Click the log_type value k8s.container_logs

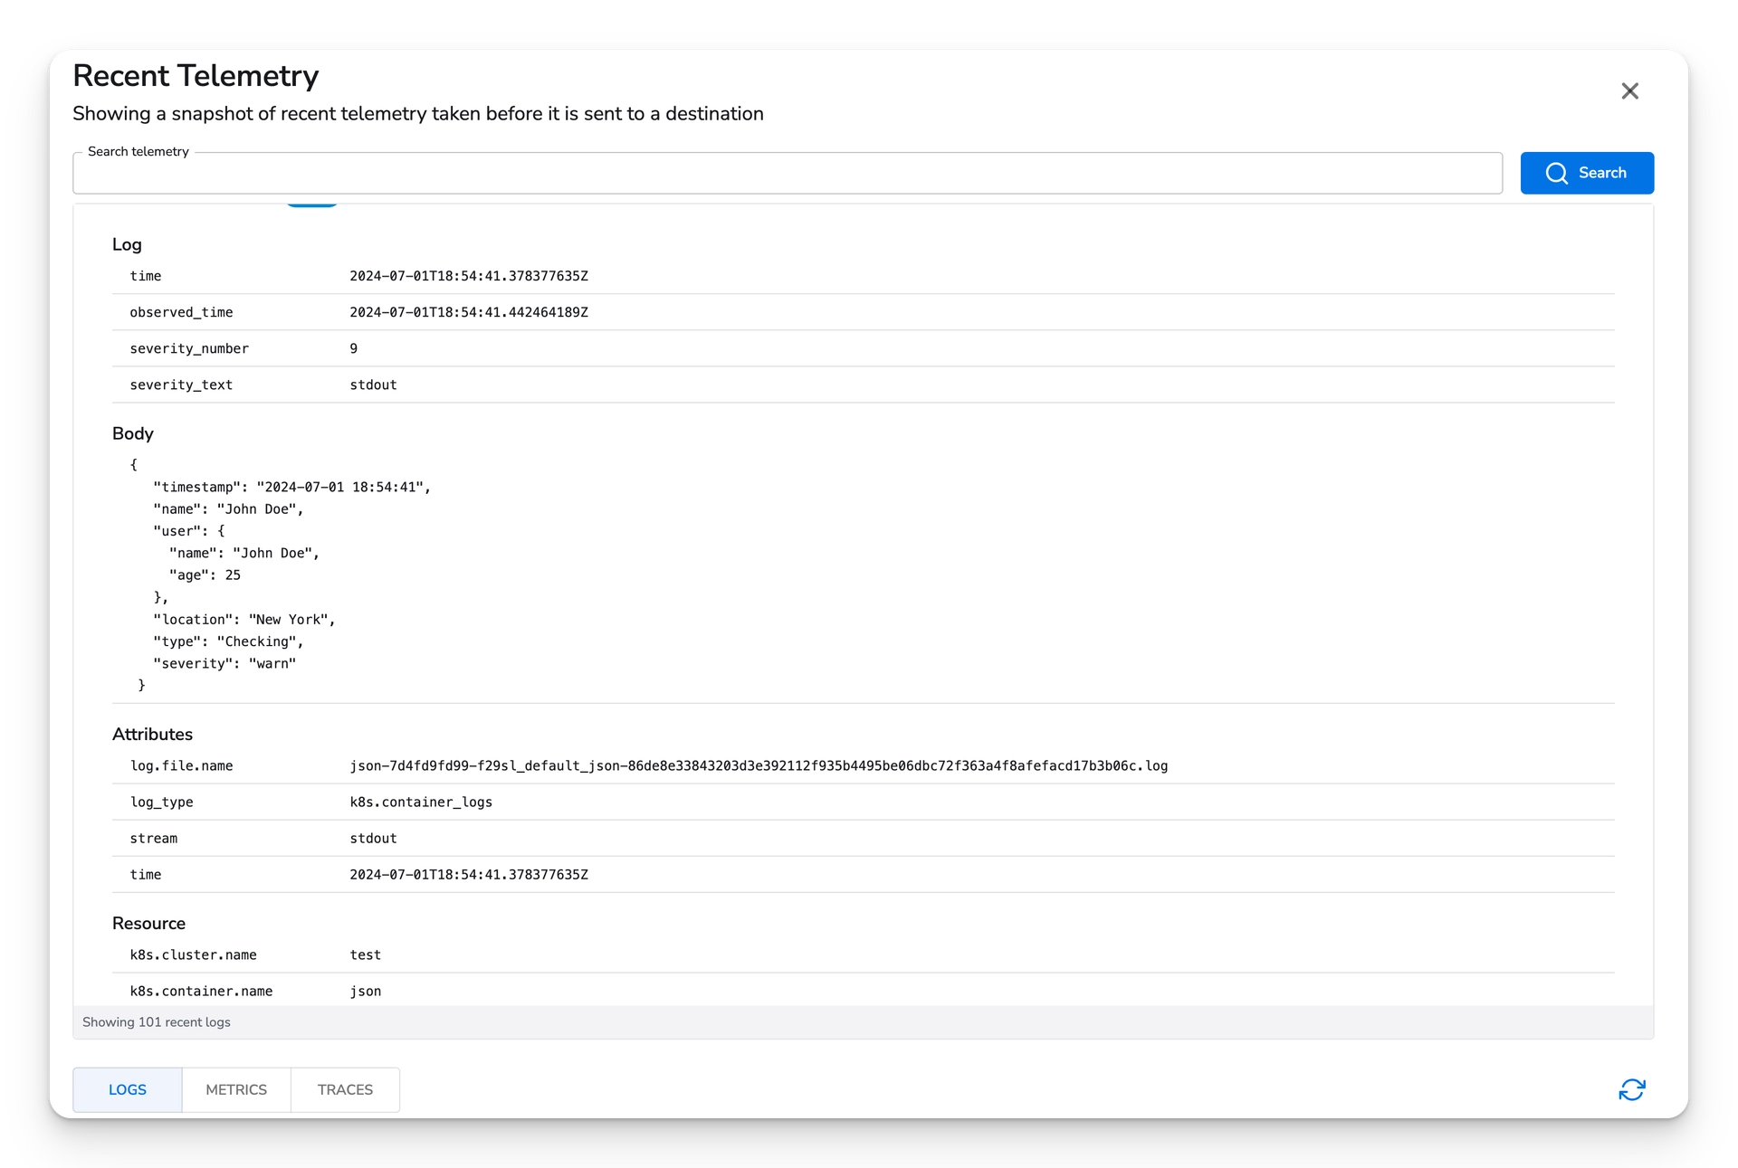pos(421,802)
